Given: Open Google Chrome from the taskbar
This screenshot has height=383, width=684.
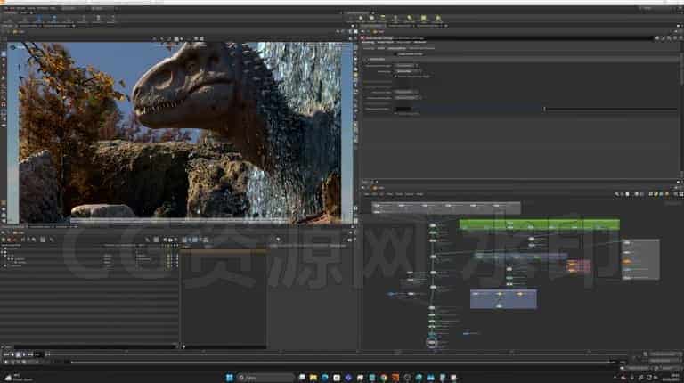Looking at the screenshot, I should pos(384,378).
